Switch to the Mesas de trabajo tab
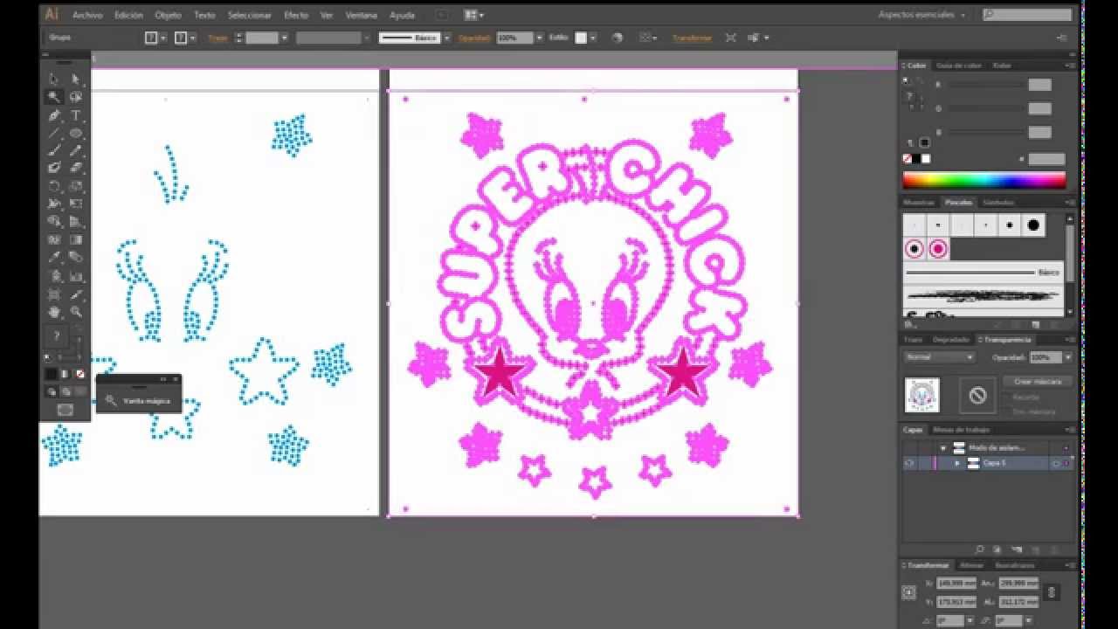 [x=961, y=429]
